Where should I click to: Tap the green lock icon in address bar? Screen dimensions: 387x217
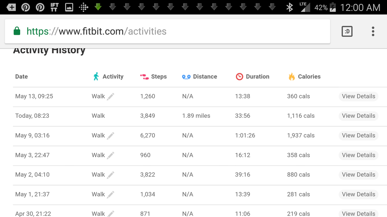click(17, 31)
